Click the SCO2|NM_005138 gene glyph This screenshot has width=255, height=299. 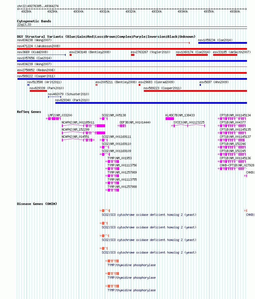104,119
